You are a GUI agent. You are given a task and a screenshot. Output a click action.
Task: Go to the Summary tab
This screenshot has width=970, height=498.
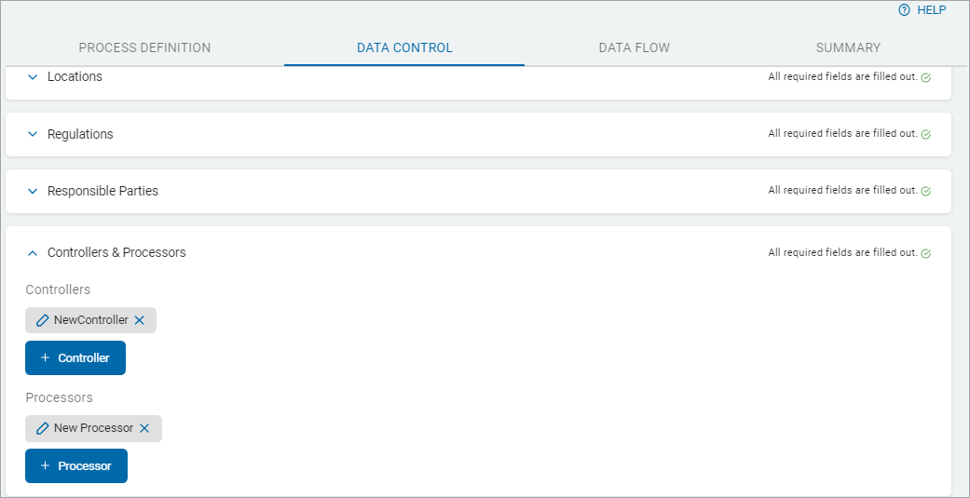[x=848, y=47]
